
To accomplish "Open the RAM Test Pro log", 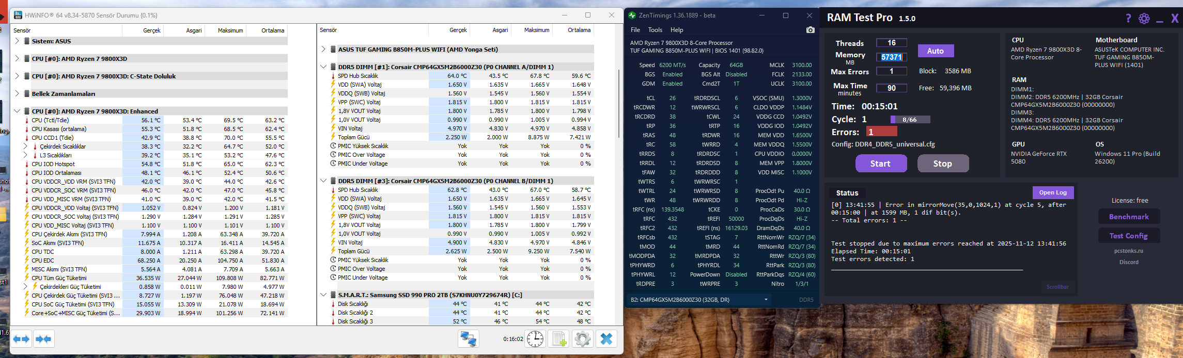I will [x=1053, y=192].
